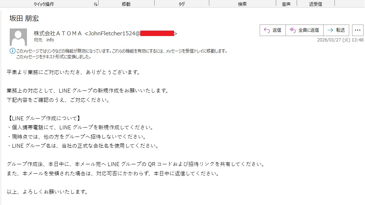This screenshot has width=365, height=205.
Task: Click the info icon in the message notice
Action: [x=12, y=51]
